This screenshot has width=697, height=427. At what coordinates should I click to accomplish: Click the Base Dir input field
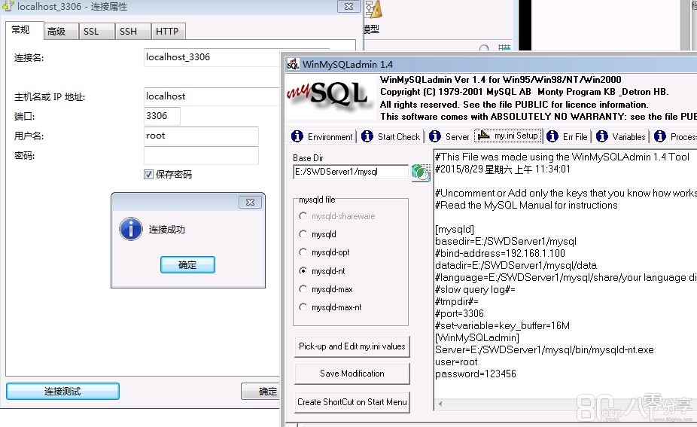pos(351,172)
